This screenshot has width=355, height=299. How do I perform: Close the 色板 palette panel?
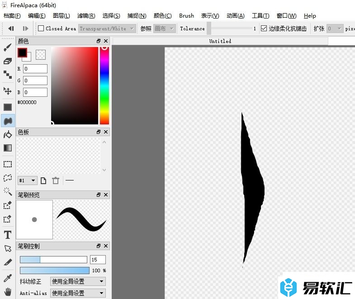coord(106,132)
